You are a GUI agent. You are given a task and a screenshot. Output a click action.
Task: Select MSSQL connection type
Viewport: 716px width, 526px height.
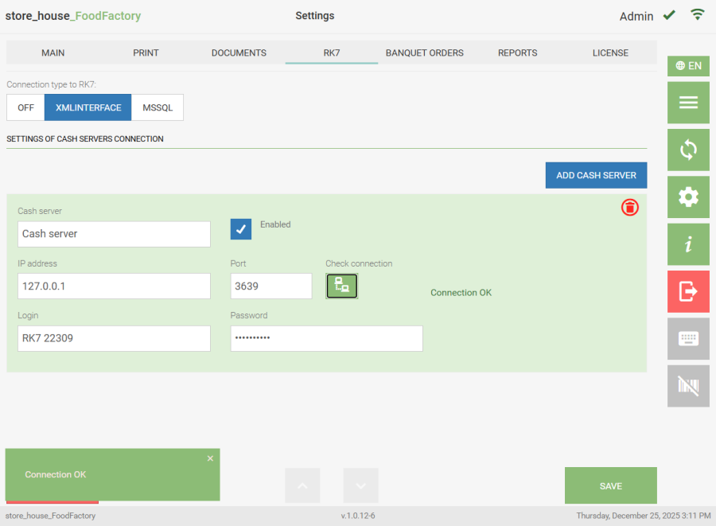tap(158, 107)
